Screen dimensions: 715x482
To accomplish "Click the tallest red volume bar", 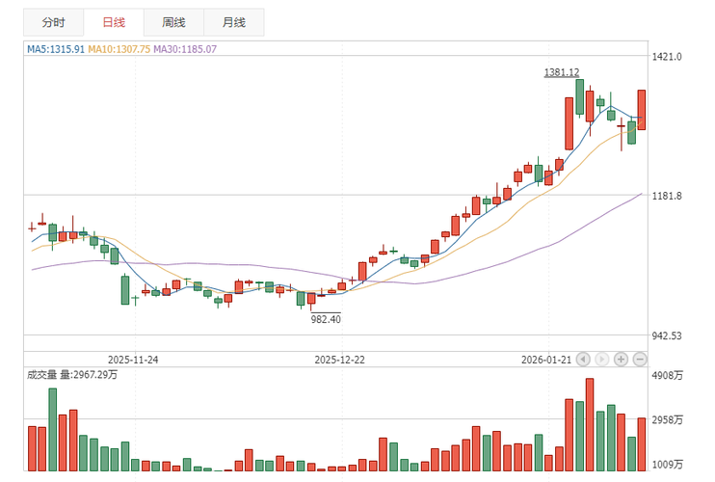I will (590, 424).
